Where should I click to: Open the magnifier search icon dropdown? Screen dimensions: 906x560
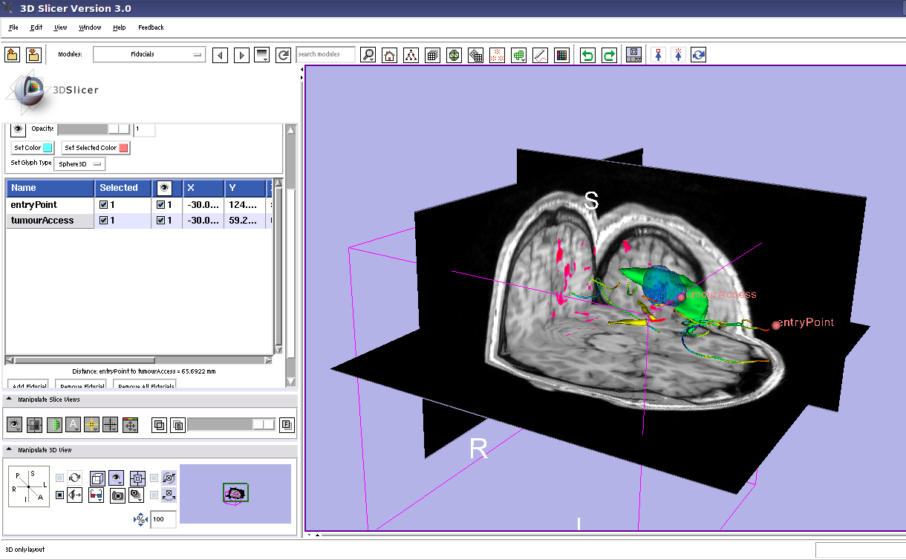[x=368, y=55]
